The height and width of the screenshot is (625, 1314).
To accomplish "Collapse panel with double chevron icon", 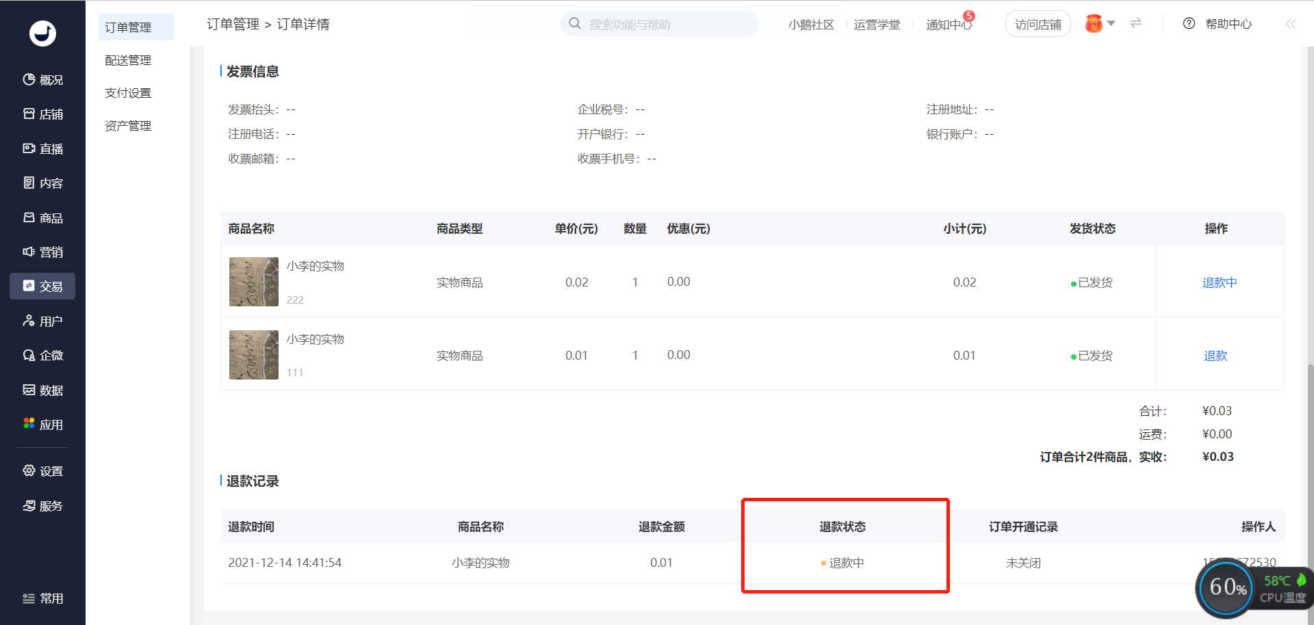I will pyautogui.click(x=1291, y=24).
